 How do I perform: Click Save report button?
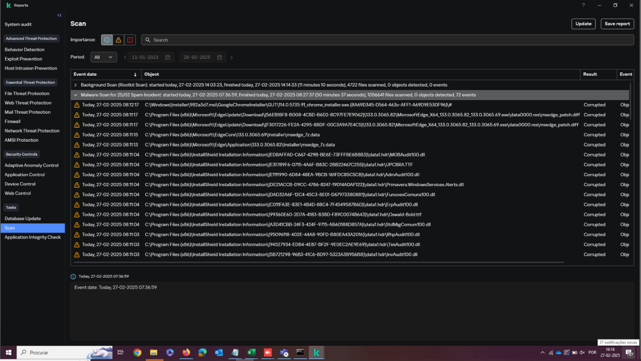click(617, 24)
